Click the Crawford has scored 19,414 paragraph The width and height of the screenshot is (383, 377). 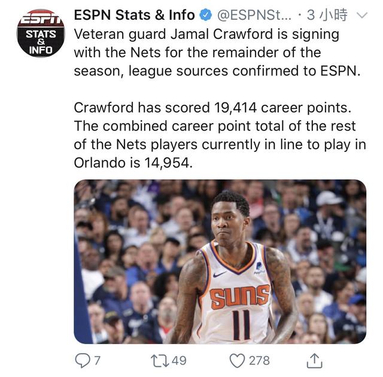[x=220, y=135]
